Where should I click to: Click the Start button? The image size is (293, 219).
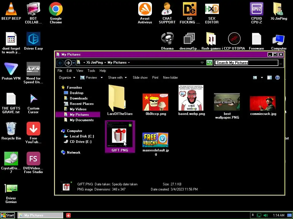pos(7,215)
